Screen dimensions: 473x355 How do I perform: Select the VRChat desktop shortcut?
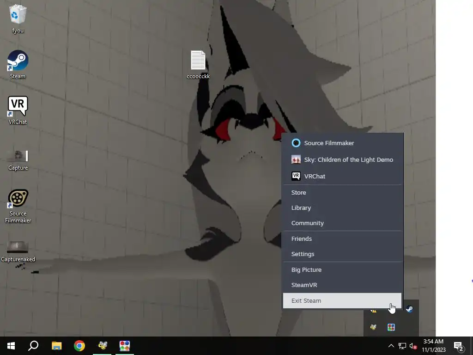18,110
